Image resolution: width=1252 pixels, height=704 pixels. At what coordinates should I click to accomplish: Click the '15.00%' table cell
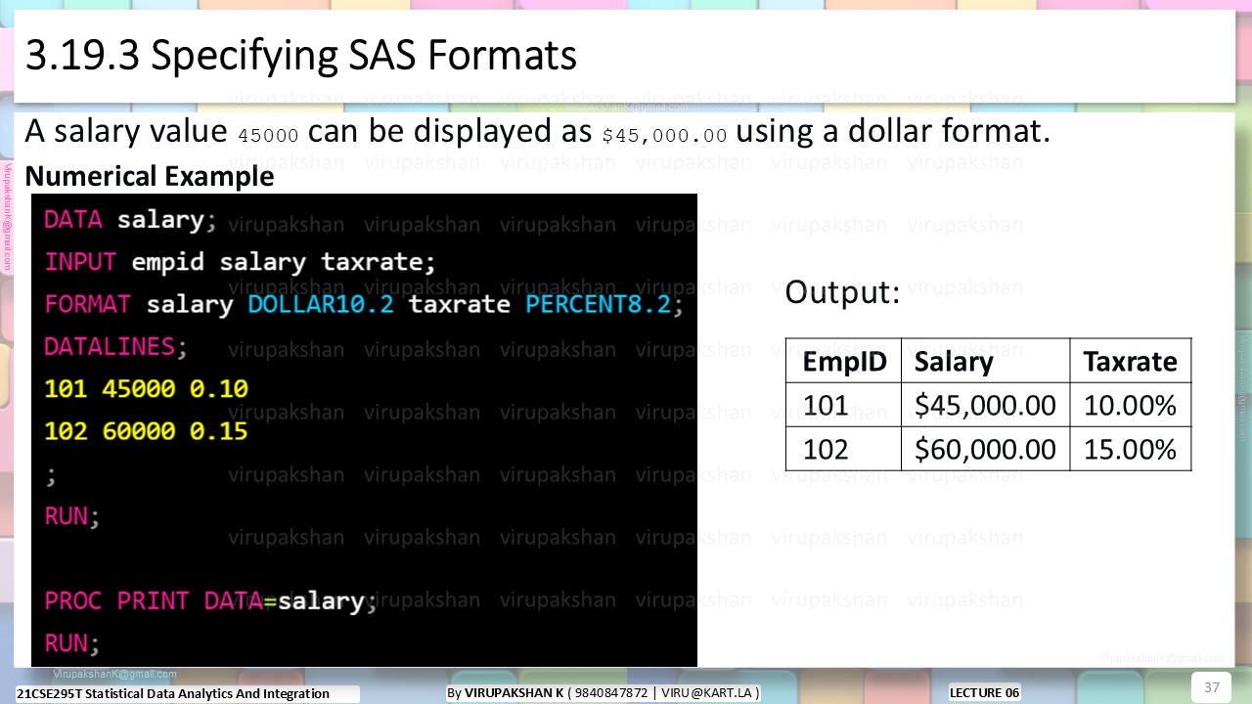pos(1130,450)
